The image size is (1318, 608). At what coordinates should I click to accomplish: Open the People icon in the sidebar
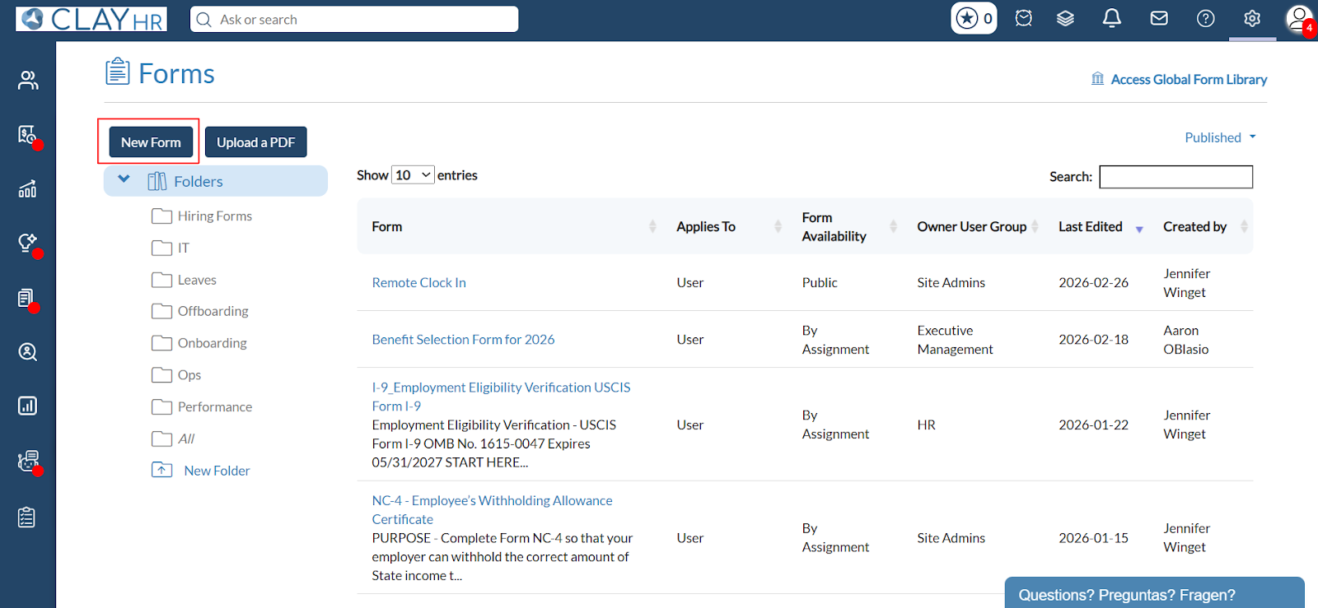[28, 80]
